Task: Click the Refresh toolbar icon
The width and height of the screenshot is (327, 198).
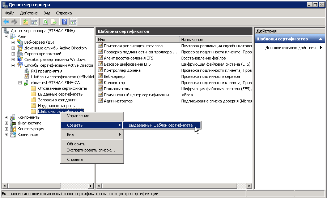Action: 46,22
